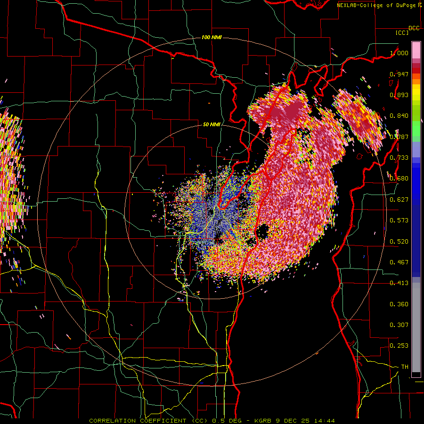The width and height of the screenshot is (424, 424).
Task: Click the 0.413 legend value
Action: pyautogui.click(x=399, y=283)
